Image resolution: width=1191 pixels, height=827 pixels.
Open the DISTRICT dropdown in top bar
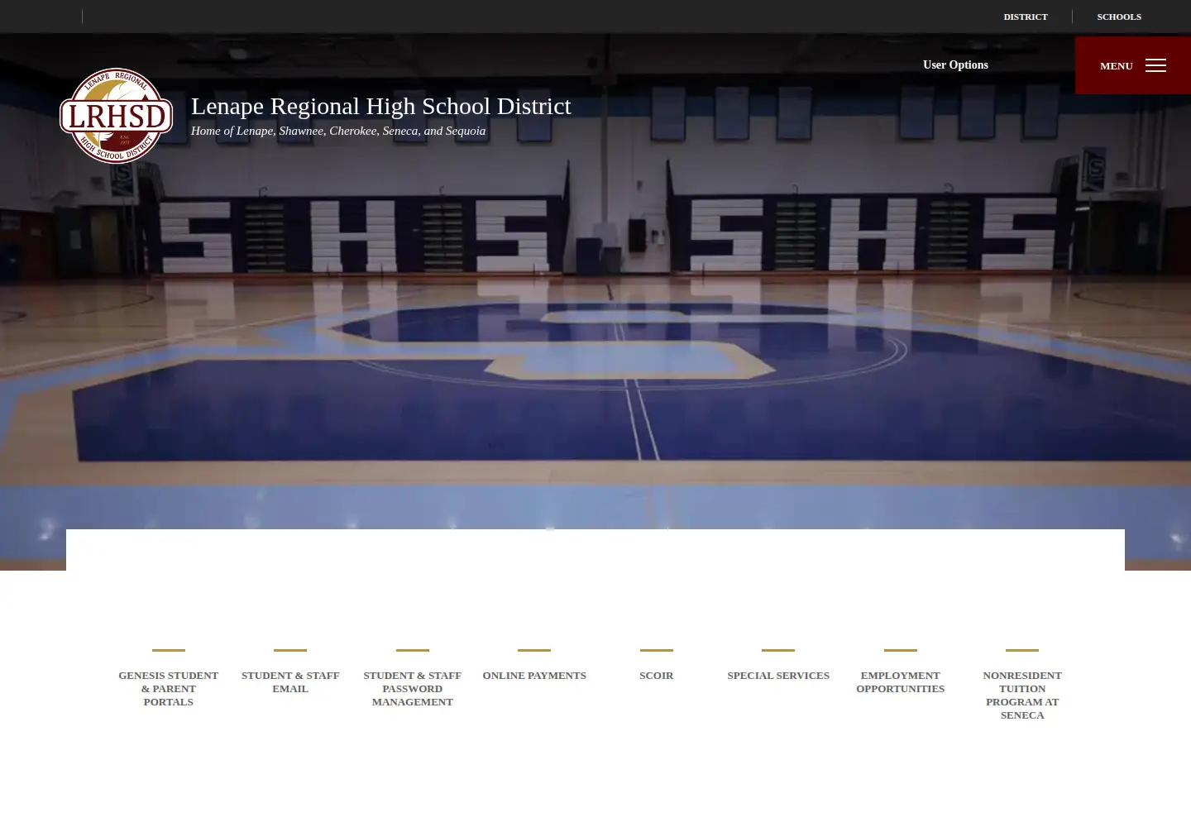tap(1026, 17)
